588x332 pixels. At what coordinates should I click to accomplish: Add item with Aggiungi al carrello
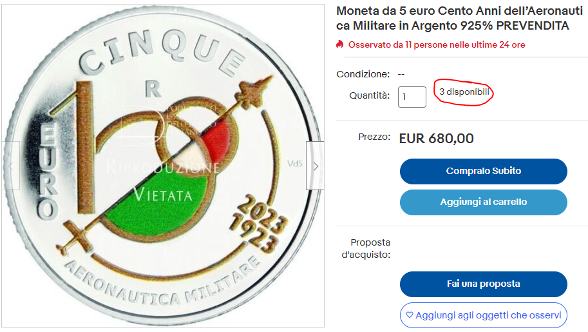point(484,202)
